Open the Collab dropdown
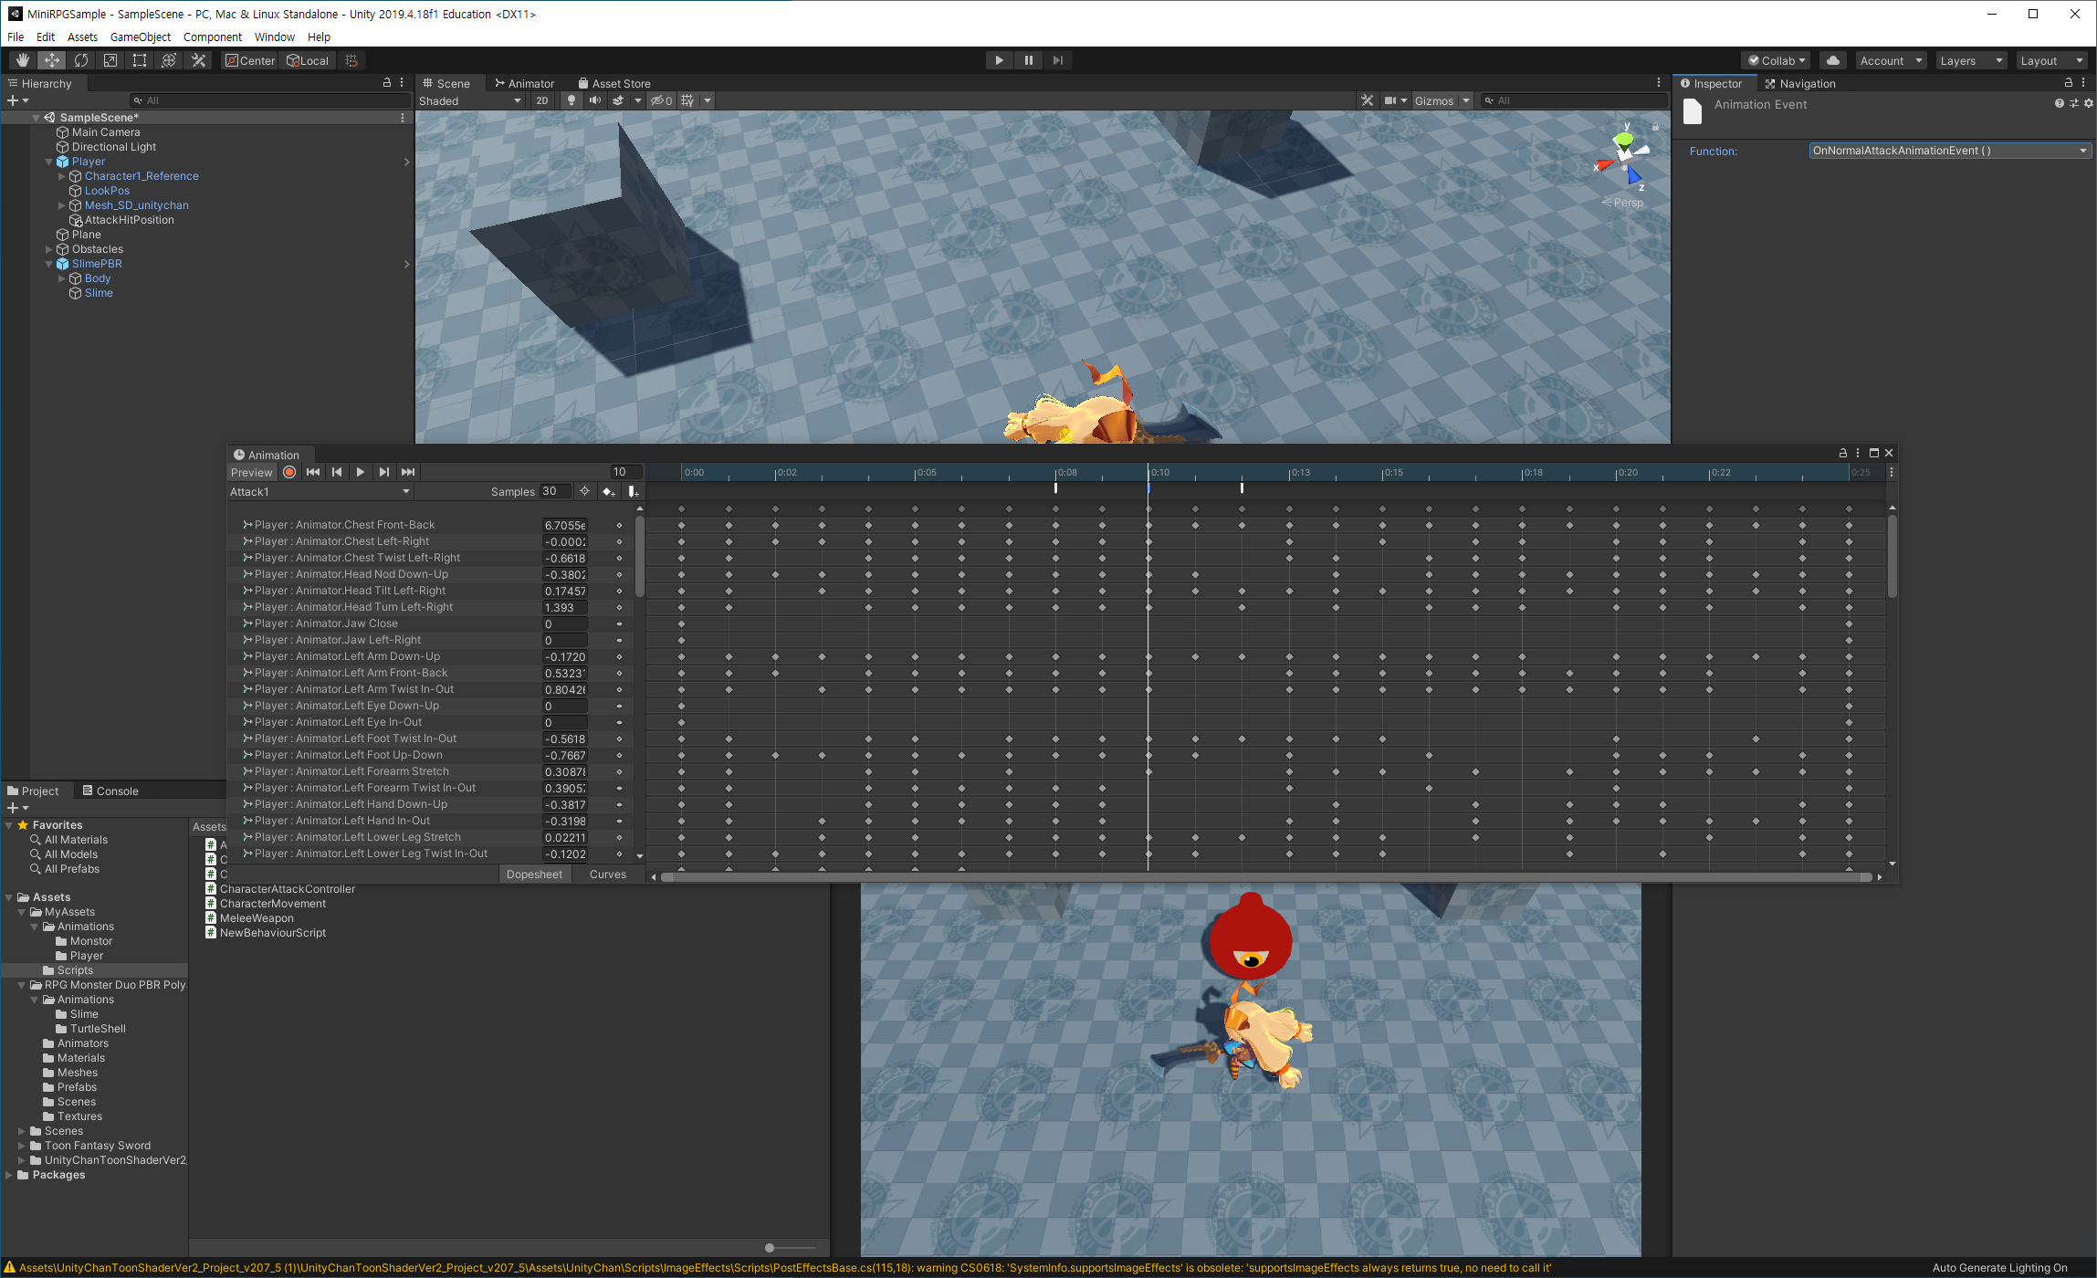Viewport: 2097px width, 1278px height. pyautogui.click(x=1777, y=60)
